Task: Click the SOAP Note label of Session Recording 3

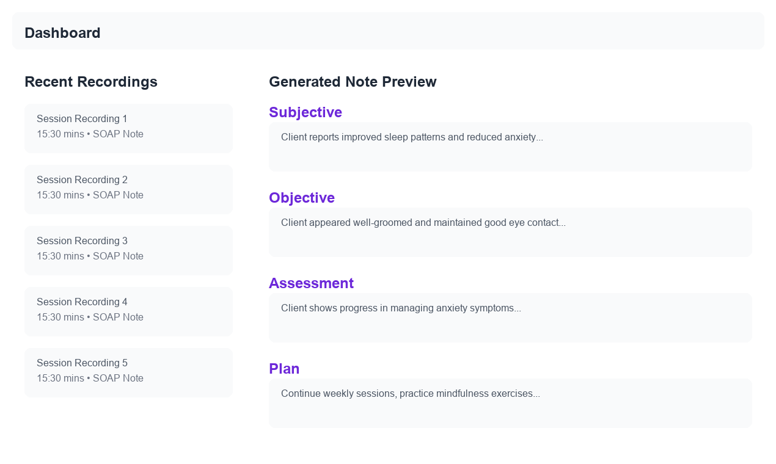Action: [118, 256]
